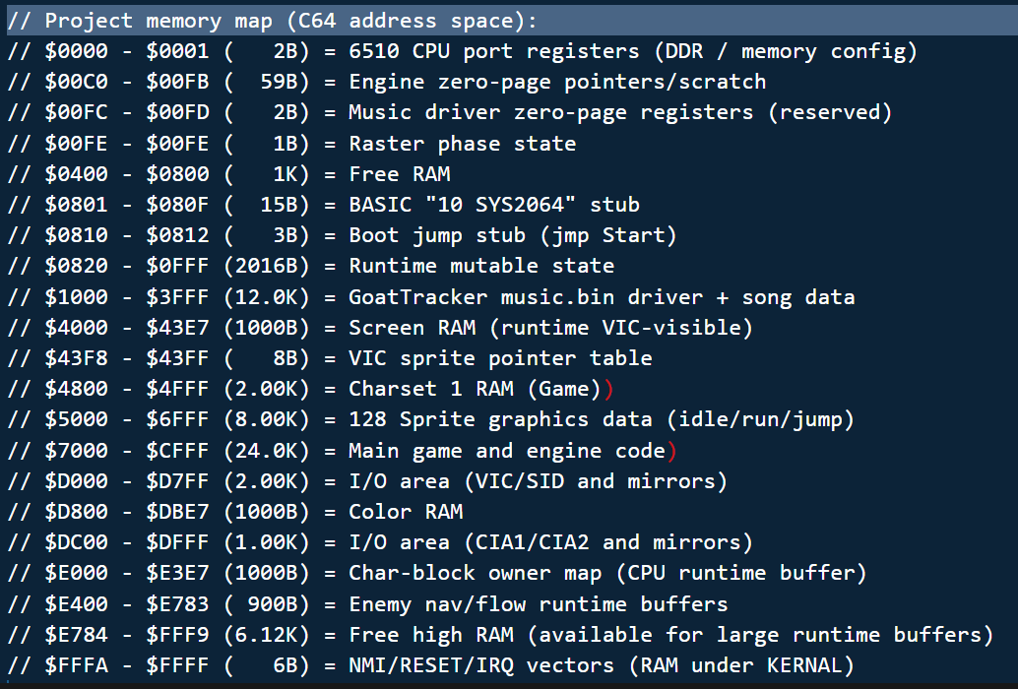Click the '$00FD' end address
Viewport: 1018px width, 689px height.
[x=177, y=112]
